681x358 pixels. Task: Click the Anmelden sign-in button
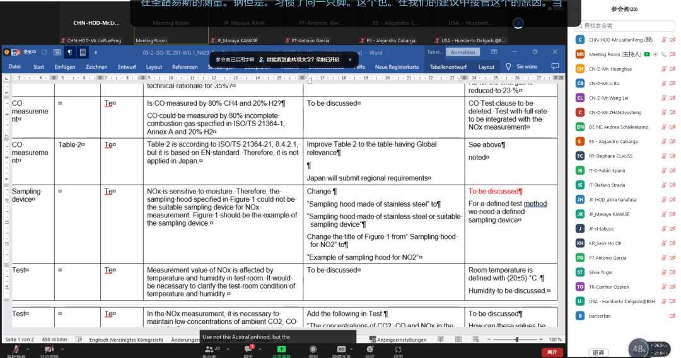pyautogui.click(x=463, y=52)
